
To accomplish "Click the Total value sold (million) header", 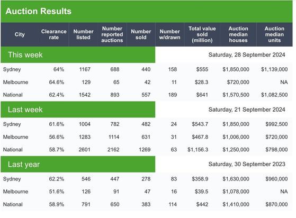I will click(202, 34).
